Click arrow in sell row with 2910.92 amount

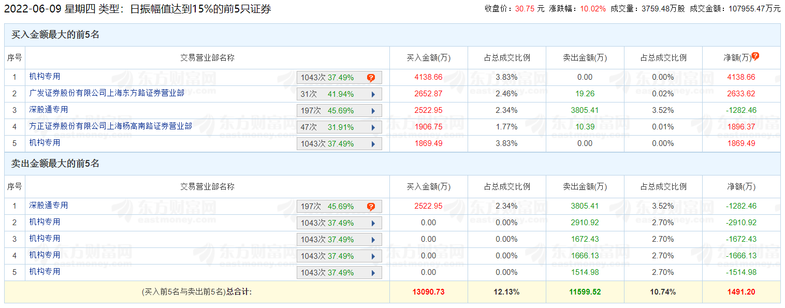click(373, 223)
